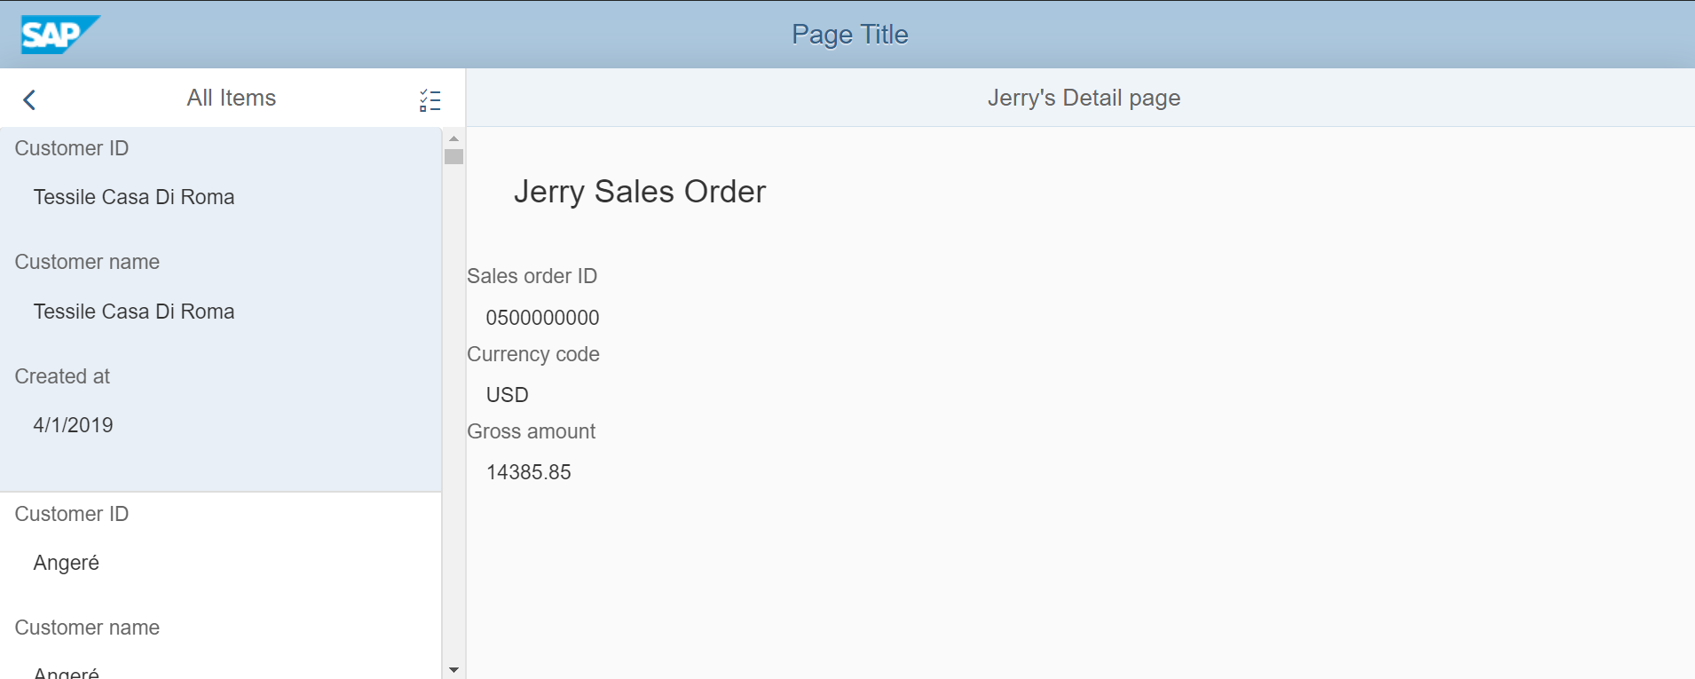Click the back arrow in master list header
The width and height of the screenshot is (1695, 679).
(x=29, y=99)
